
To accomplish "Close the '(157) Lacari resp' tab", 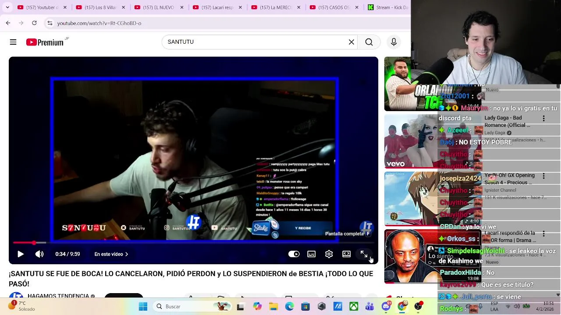I will [x=240, y=7].
